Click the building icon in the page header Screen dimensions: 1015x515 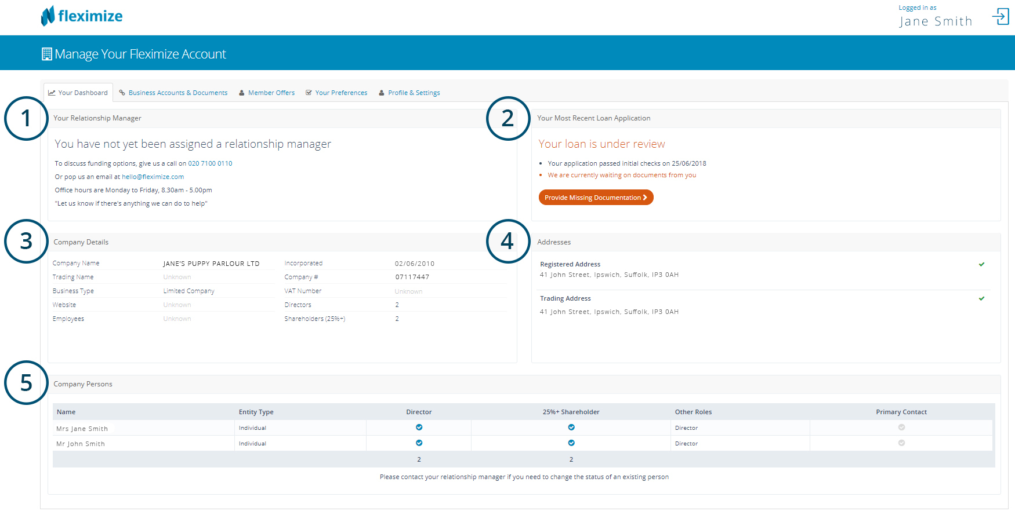pos(47,54)
